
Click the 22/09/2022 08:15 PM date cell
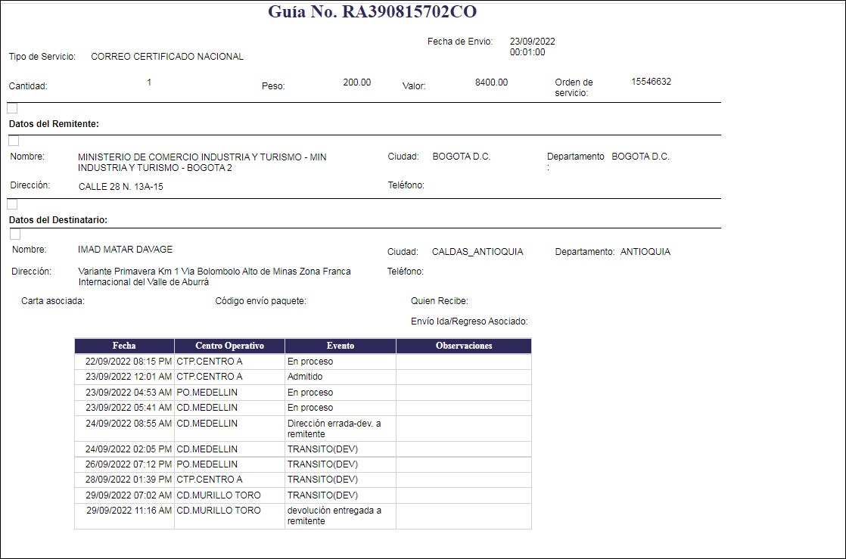coord(128,362)
